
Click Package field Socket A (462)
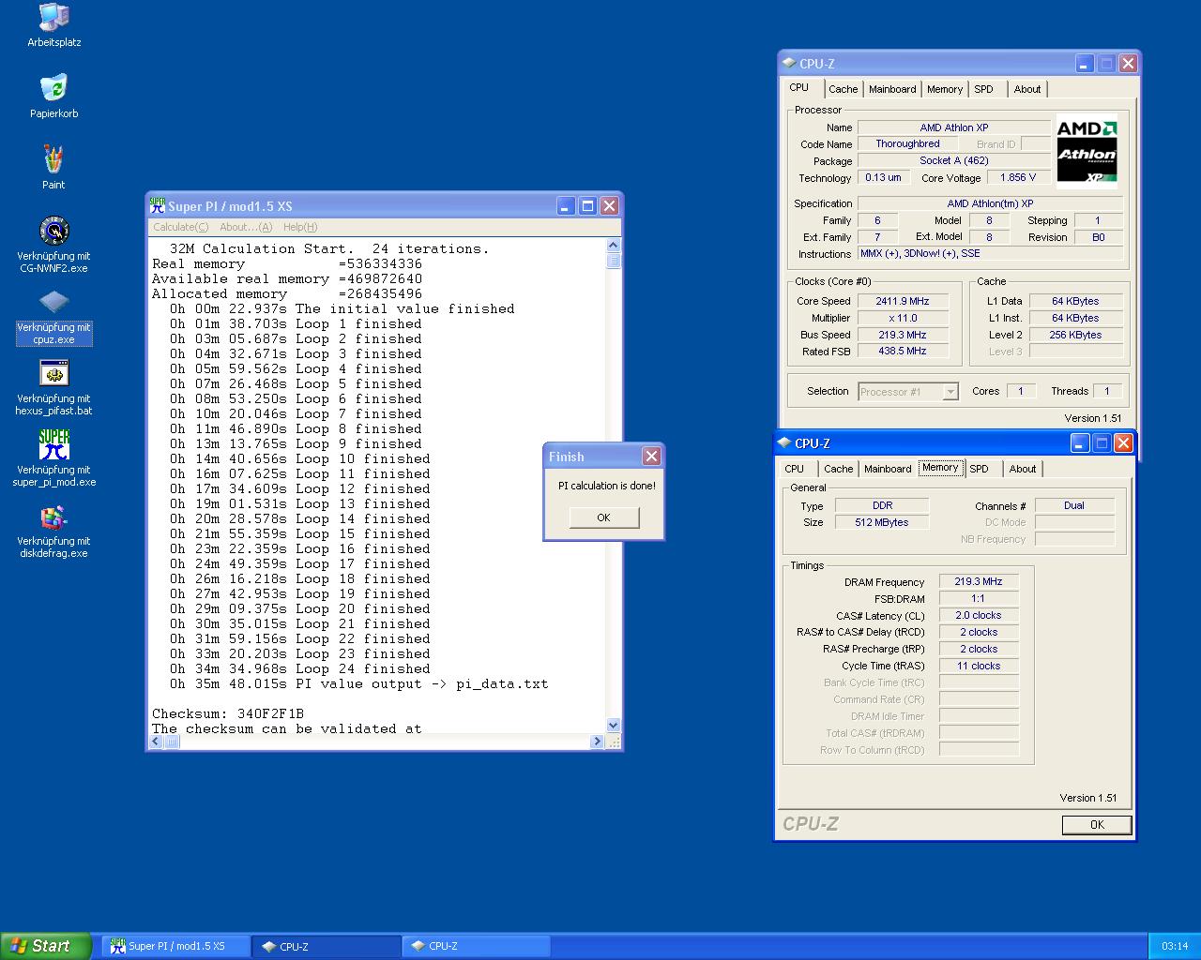[x=954, y=161]
